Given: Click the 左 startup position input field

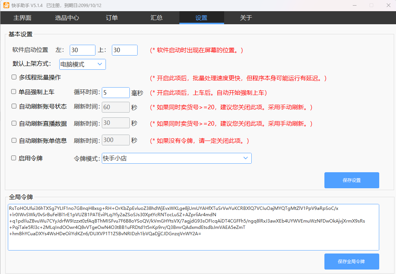Looking at the screenshot, I should coord(82,50).
